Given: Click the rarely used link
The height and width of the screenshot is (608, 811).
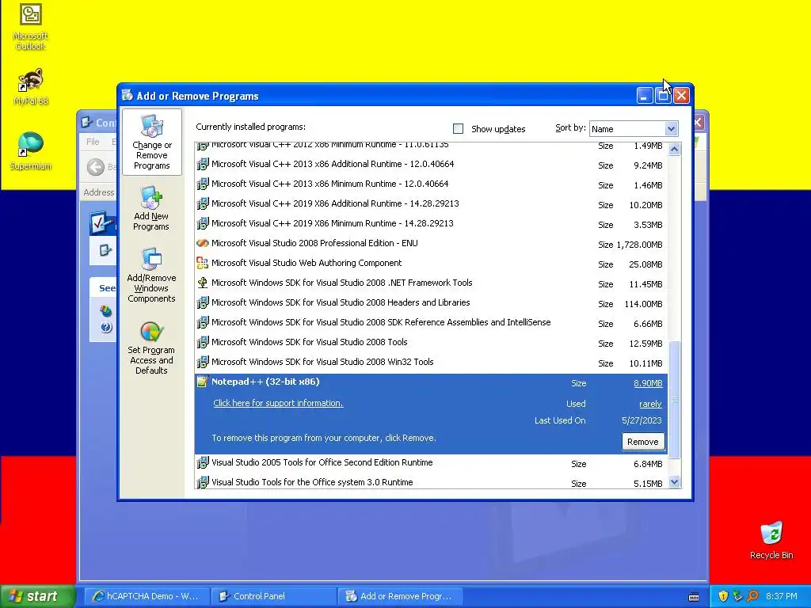Looking at the screenshot, I should pos(651,404).
